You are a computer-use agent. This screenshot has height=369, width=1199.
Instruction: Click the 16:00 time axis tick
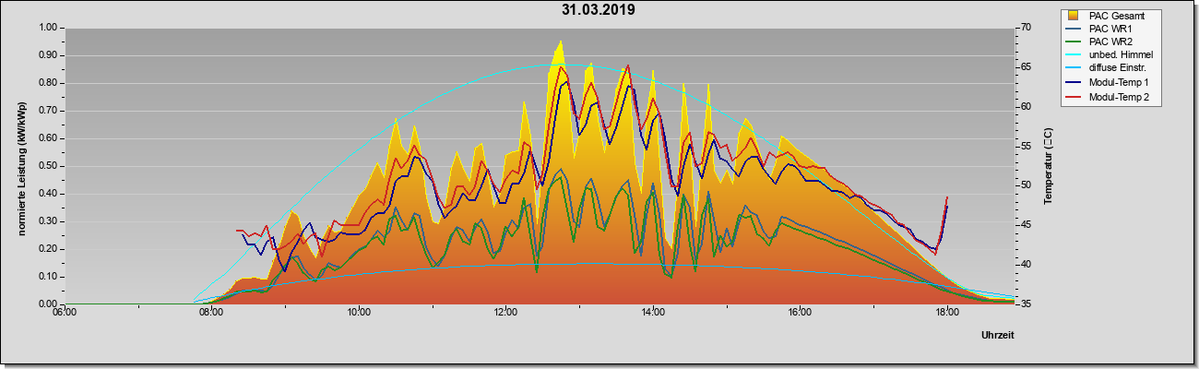[800, 313]
